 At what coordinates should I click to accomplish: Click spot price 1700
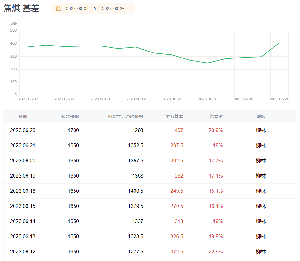point(74,130)
